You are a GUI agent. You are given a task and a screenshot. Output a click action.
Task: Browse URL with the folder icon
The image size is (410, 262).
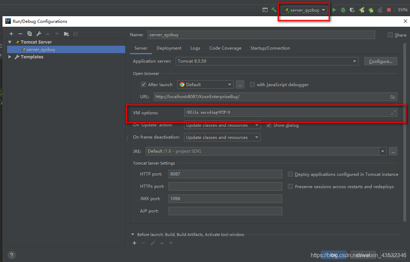[393, 97]
